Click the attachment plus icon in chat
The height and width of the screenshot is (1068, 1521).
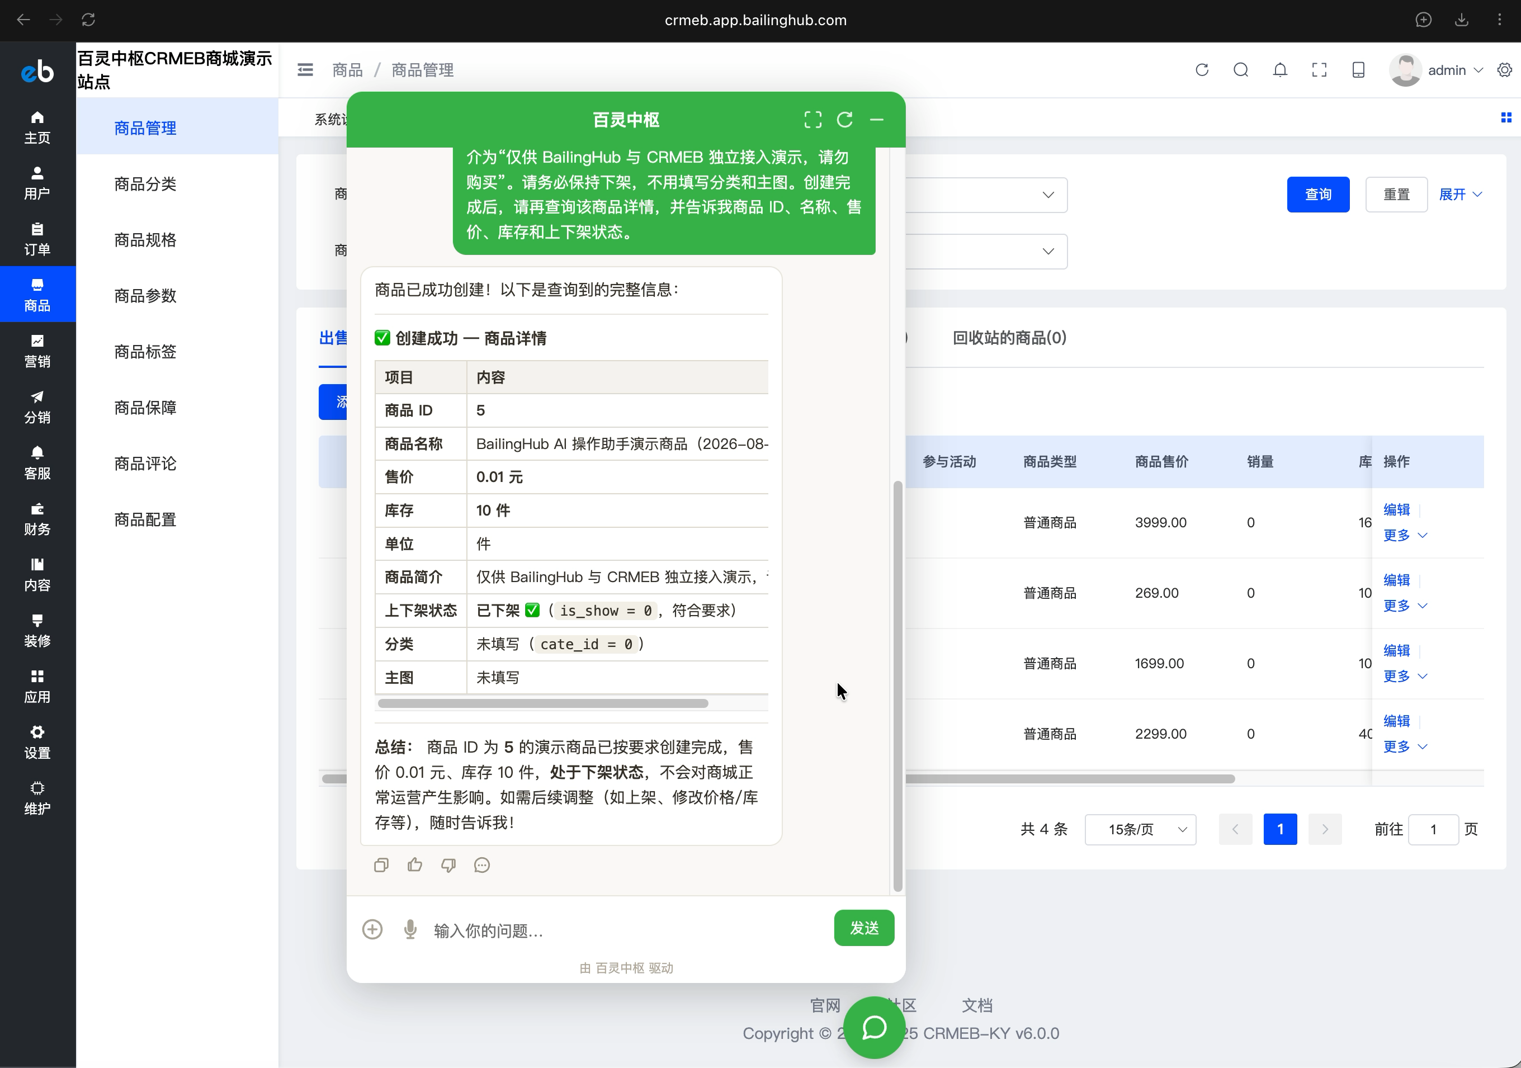(x=372, y=929)
